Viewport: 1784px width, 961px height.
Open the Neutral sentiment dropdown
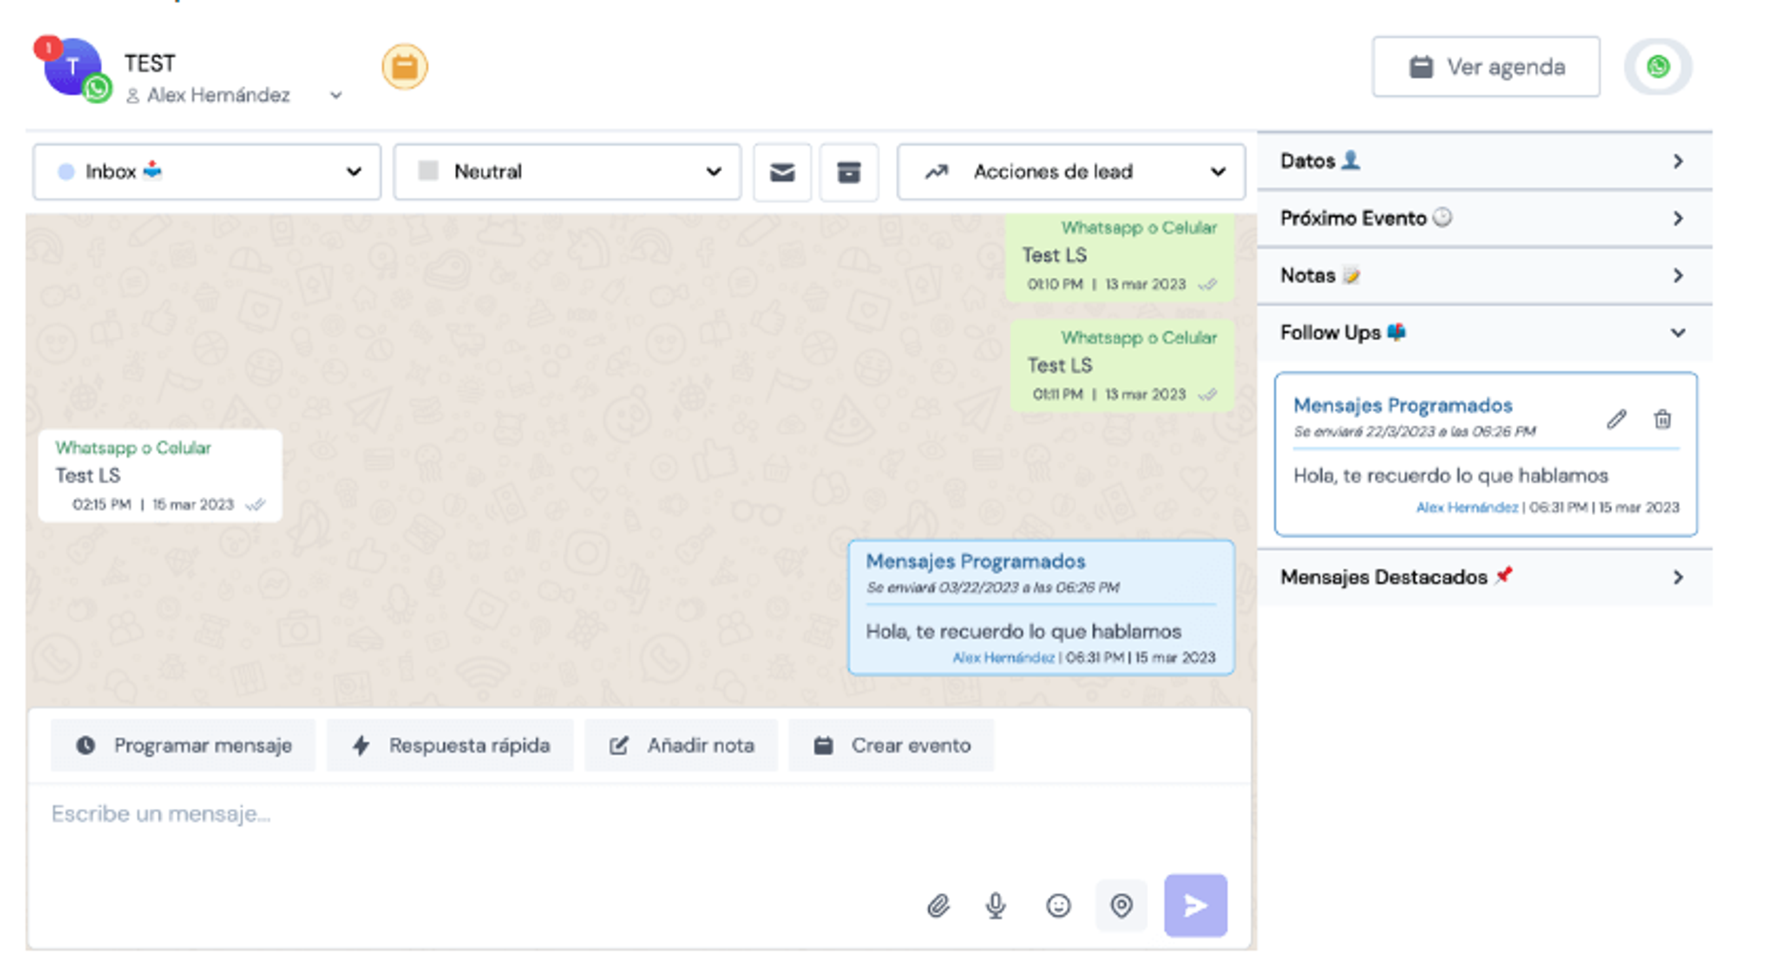click(x=567, y=172)
